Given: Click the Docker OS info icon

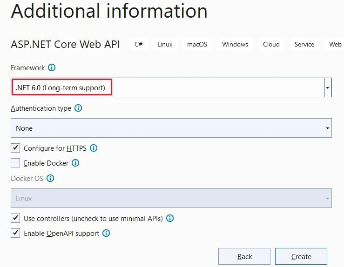Looking at the screenshot, I should click(x=50, y=178).
